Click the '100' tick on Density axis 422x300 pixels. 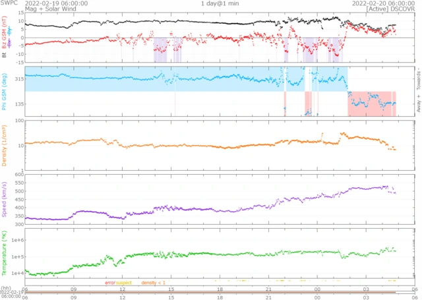coord(19,121)
